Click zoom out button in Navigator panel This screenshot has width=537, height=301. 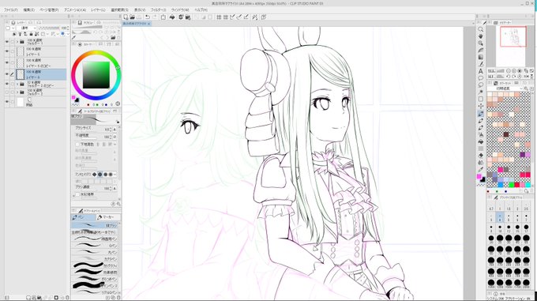pyautogui.click(x=508, y=71)
